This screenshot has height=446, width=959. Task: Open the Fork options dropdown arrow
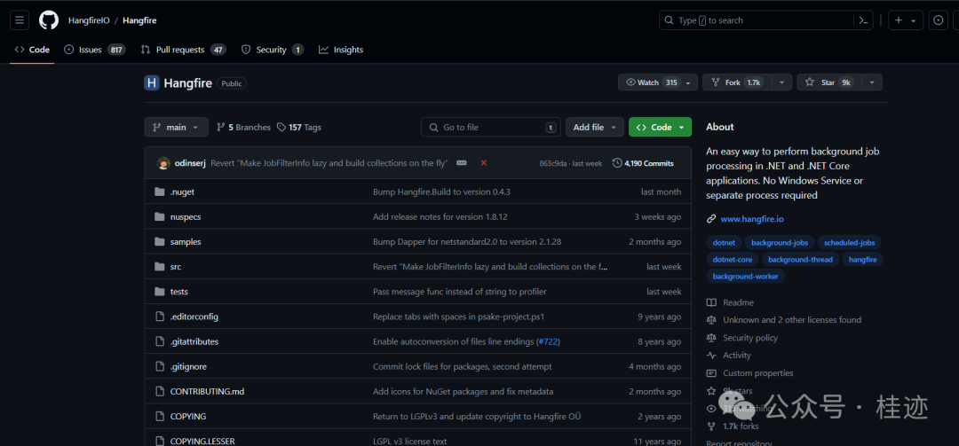[781, 82]
